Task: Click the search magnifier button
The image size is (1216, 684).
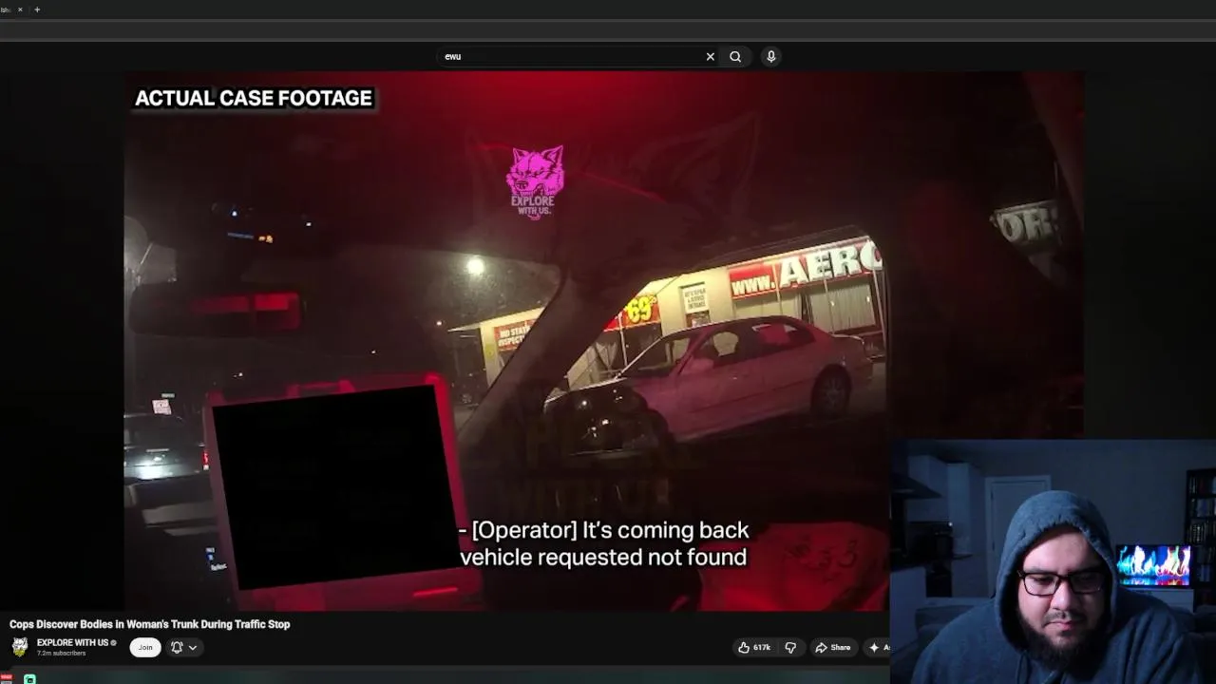Action: 735,56
